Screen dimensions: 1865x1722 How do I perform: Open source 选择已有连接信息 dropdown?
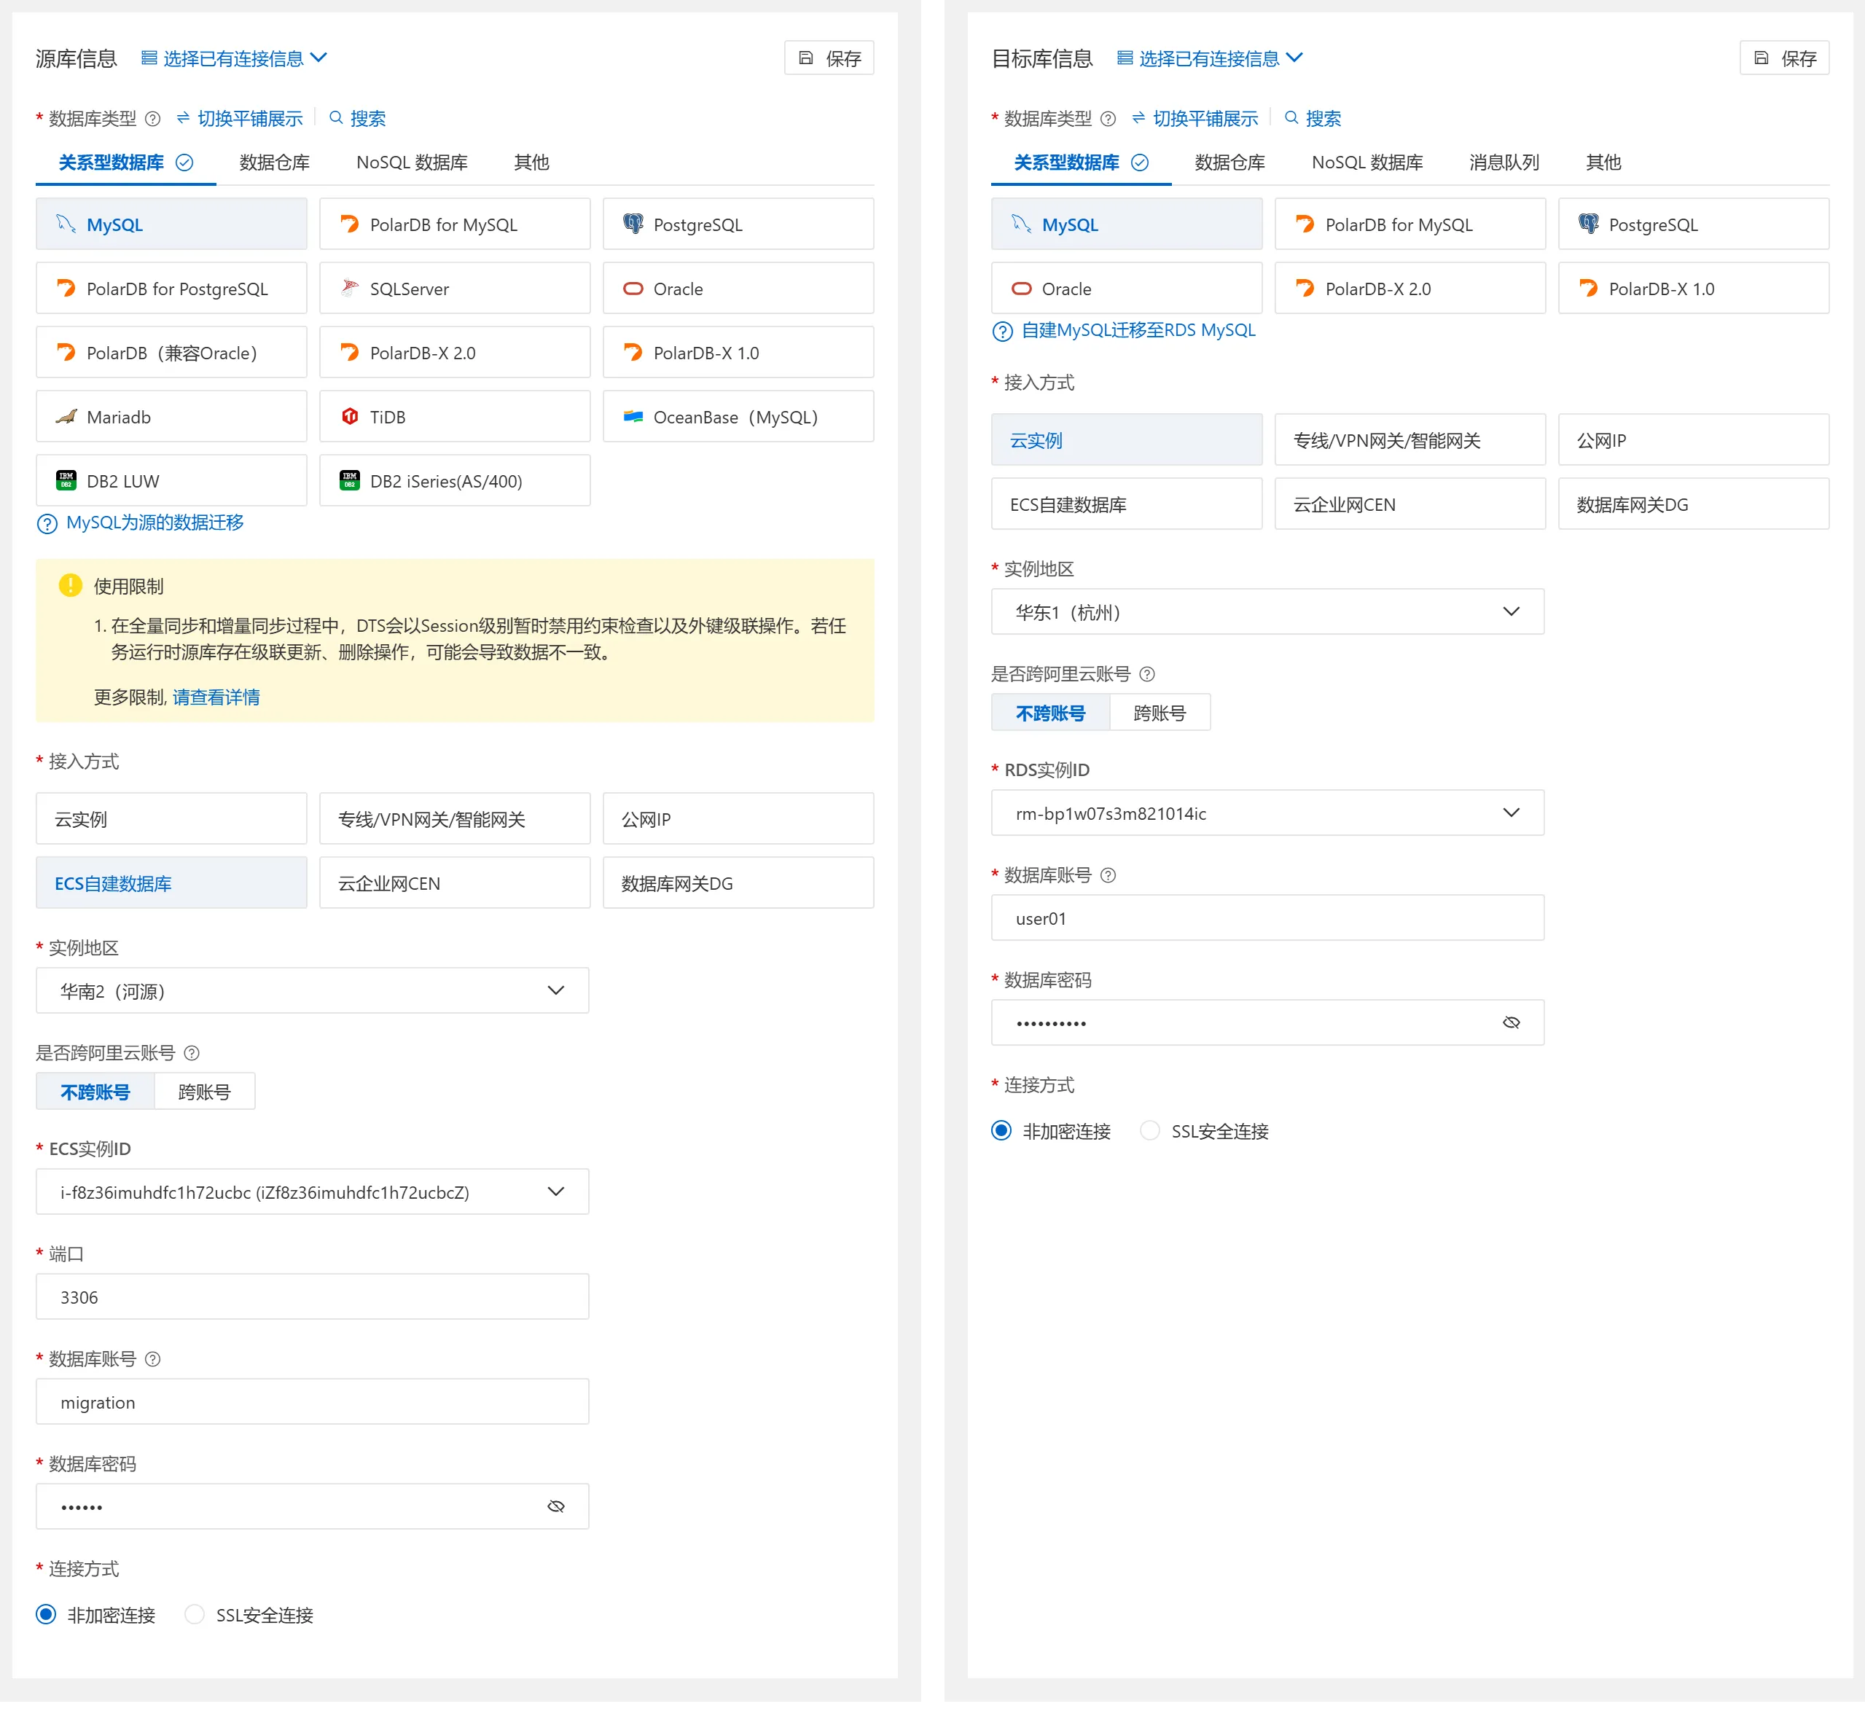[234, 58]
